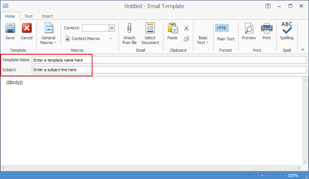Click the vertical scrollbar down arrow

coord(305,162)
